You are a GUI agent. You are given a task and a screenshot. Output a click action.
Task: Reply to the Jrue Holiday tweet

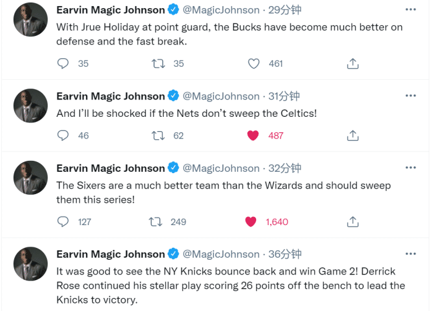(63, 64)
